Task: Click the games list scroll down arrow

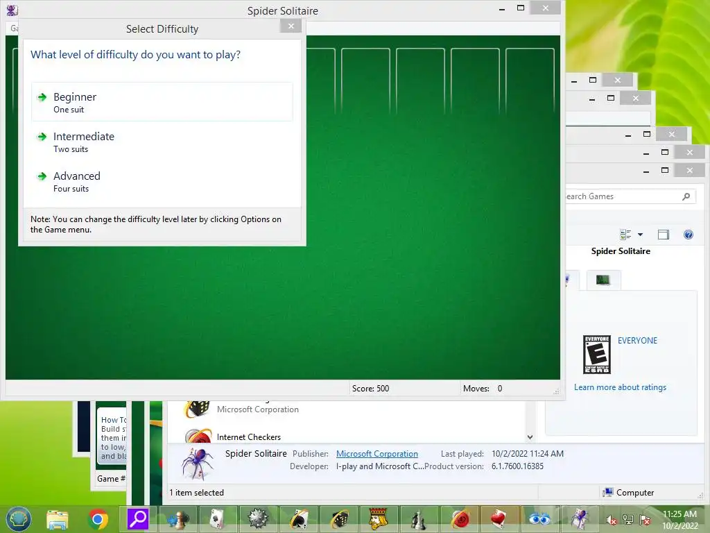Action: click(x=530, y=437)
